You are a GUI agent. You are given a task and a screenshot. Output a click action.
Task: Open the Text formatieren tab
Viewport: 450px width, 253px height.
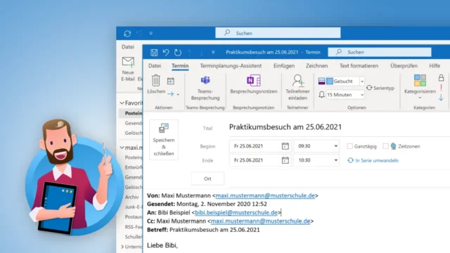[359, 65]
